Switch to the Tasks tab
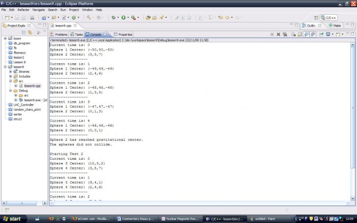This screenshot has height=223, width=357. coord(76,34)
